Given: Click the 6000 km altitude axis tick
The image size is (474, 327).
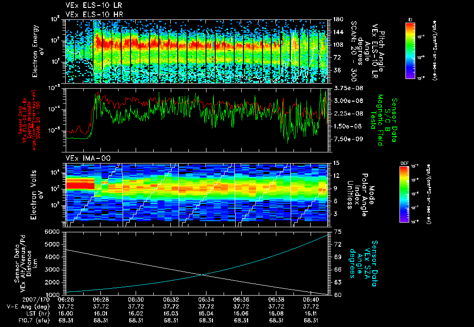Looking at the screenshot, I should click(52, 232).
